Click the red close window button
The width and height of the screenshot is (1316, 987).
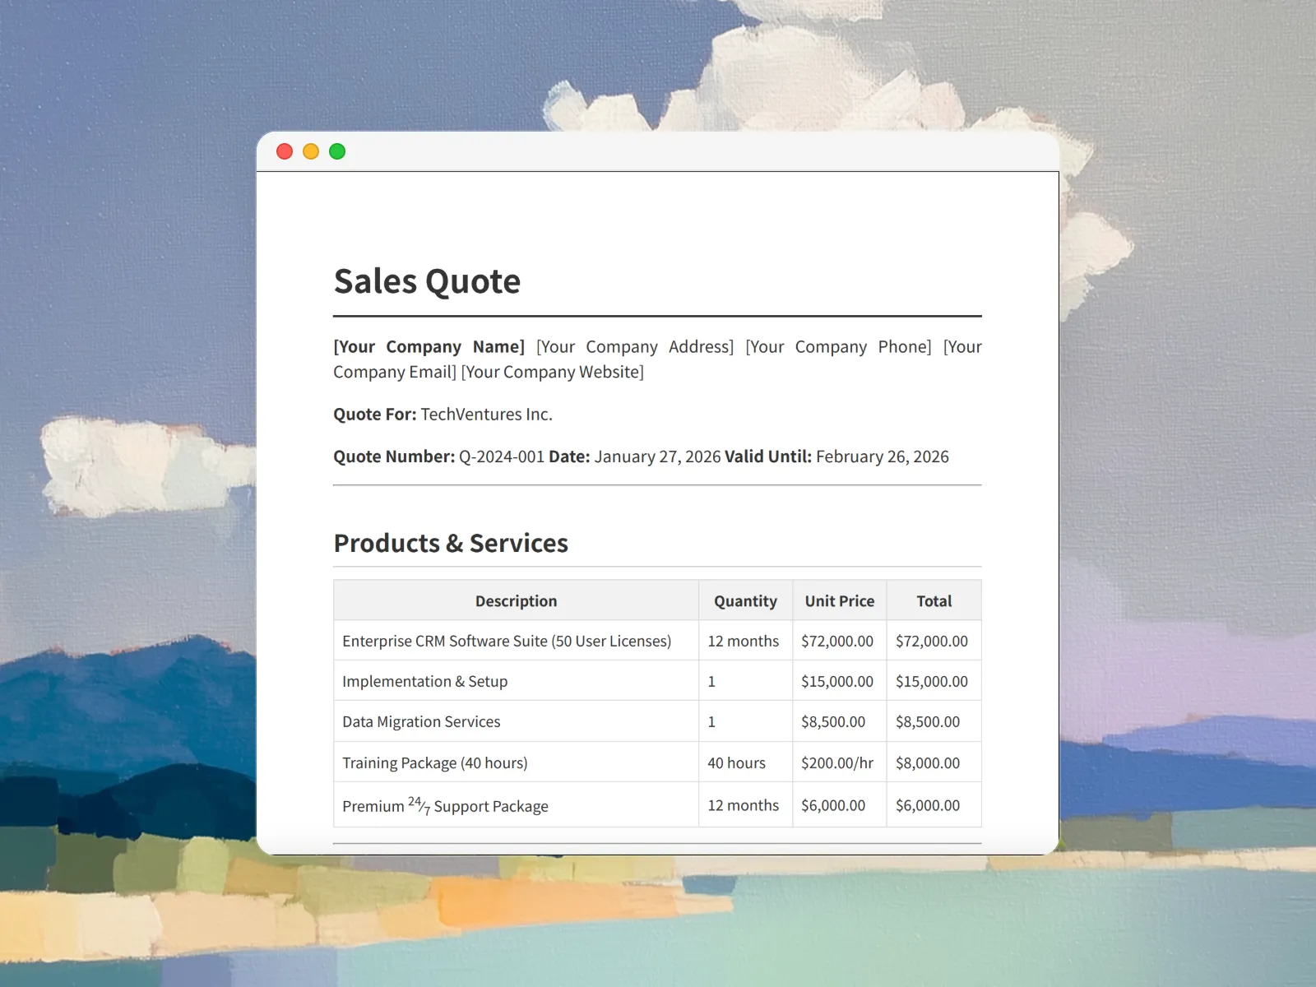[x=285, y=151]
